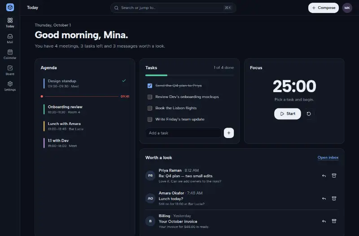Click Review Dev's onboarding mockups text

(187, 97)
